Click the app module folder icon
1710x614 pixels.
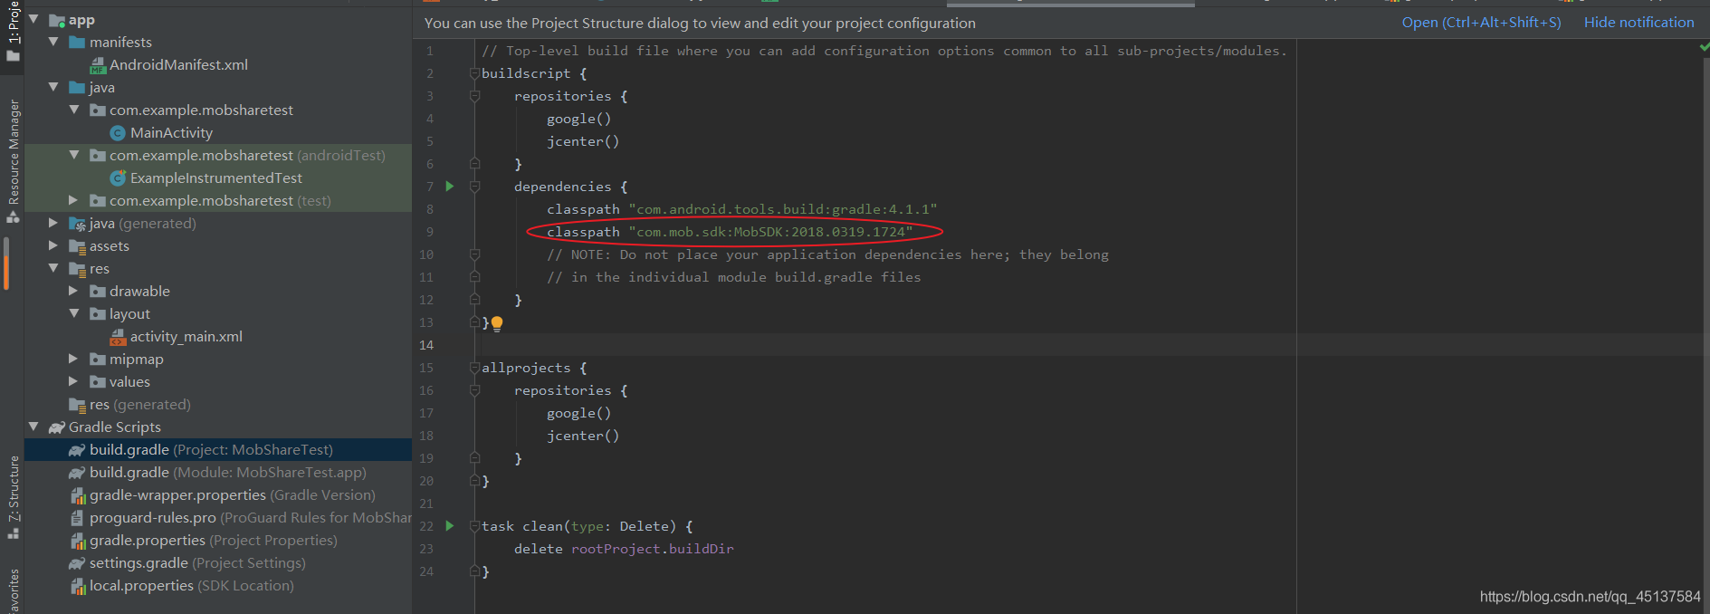pyautogui.click(x=57, y=20)
